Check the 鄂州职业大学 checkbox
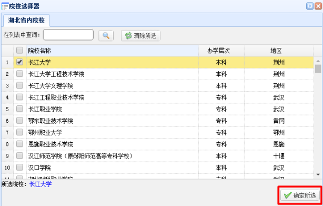Viewport: 323px width, 206px height. 19,132
